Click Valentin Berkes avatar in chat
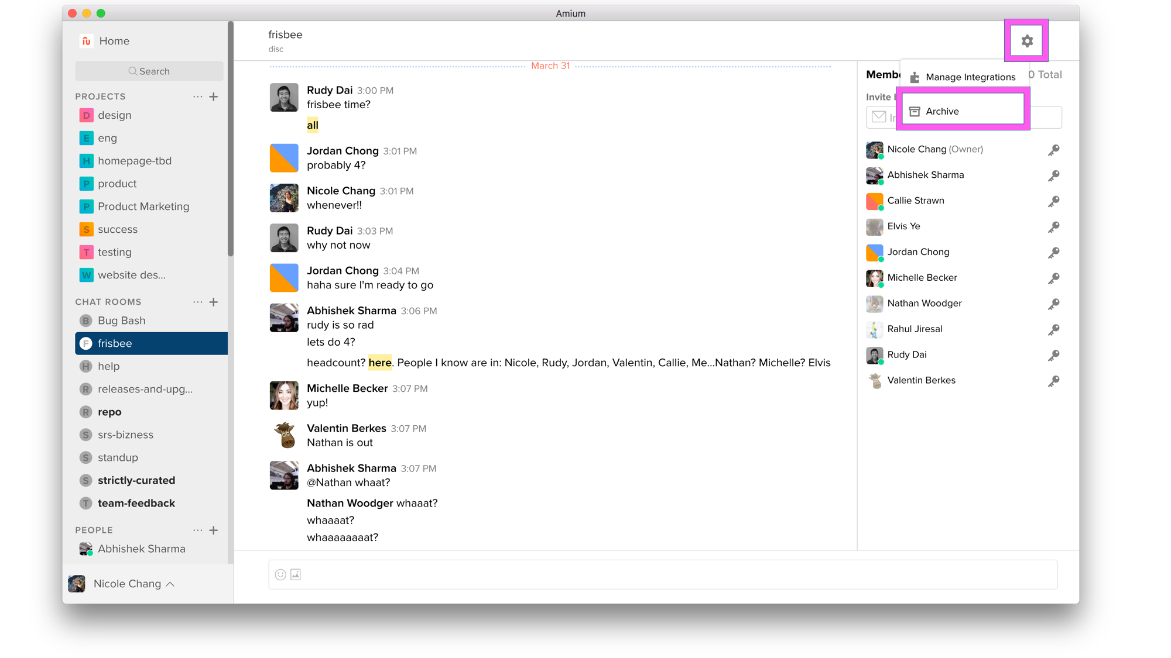Image resolution: width=1171 pixels, height=658 pixels. point(284,435)
